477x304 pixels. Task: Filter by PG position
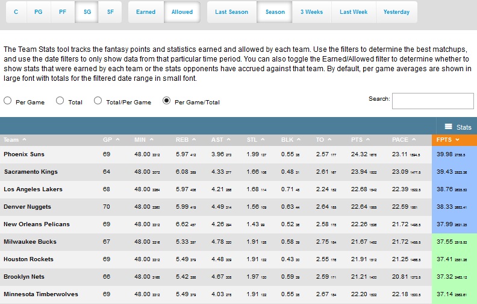[39, 12]
